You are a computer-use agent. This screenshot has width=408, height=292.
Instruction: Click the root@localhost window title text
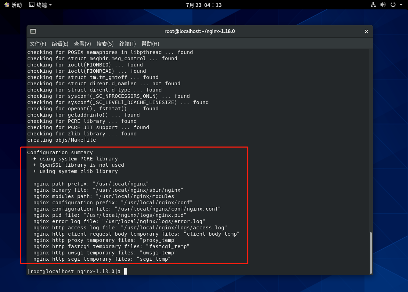click(x=200, y=31)
